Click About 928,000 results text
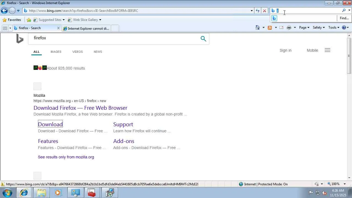The width and height of the screenshot is (352, 198). pyautogui.click(x=66, y=68)
